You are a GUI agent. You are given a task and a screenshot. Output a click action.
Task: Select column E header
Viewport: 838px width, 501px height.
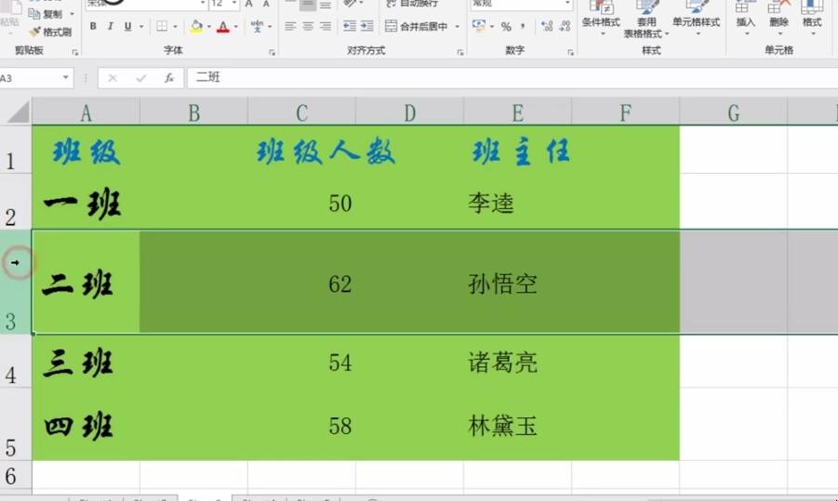517,112
